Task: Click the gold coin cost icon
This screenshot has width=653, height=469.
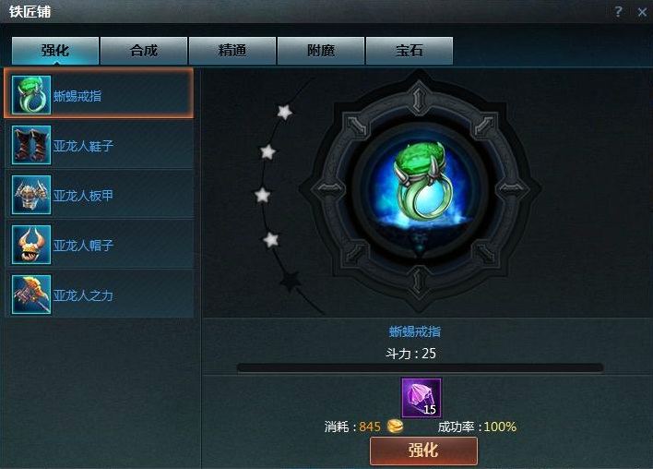Action: pos(395,427)
